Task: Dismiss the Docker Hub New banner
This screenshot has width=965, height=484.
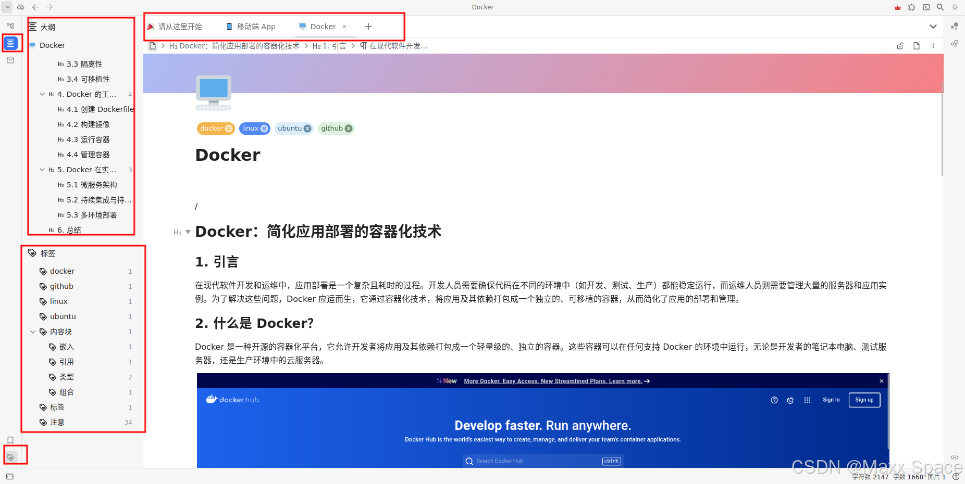Action: [881, 381]
